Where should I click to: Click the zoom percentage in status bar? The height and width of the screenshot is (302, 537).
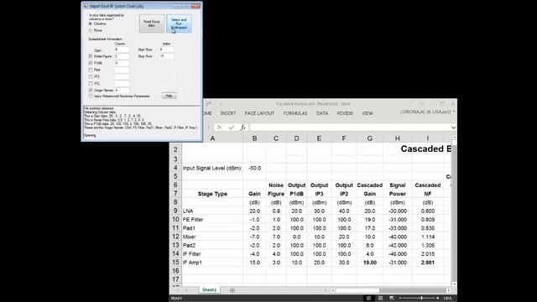pos(447,299)
